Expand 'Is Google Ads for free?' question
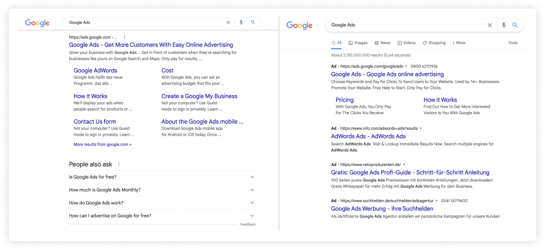This screenshot has height=250, width=545. click(x=162, y=177)
